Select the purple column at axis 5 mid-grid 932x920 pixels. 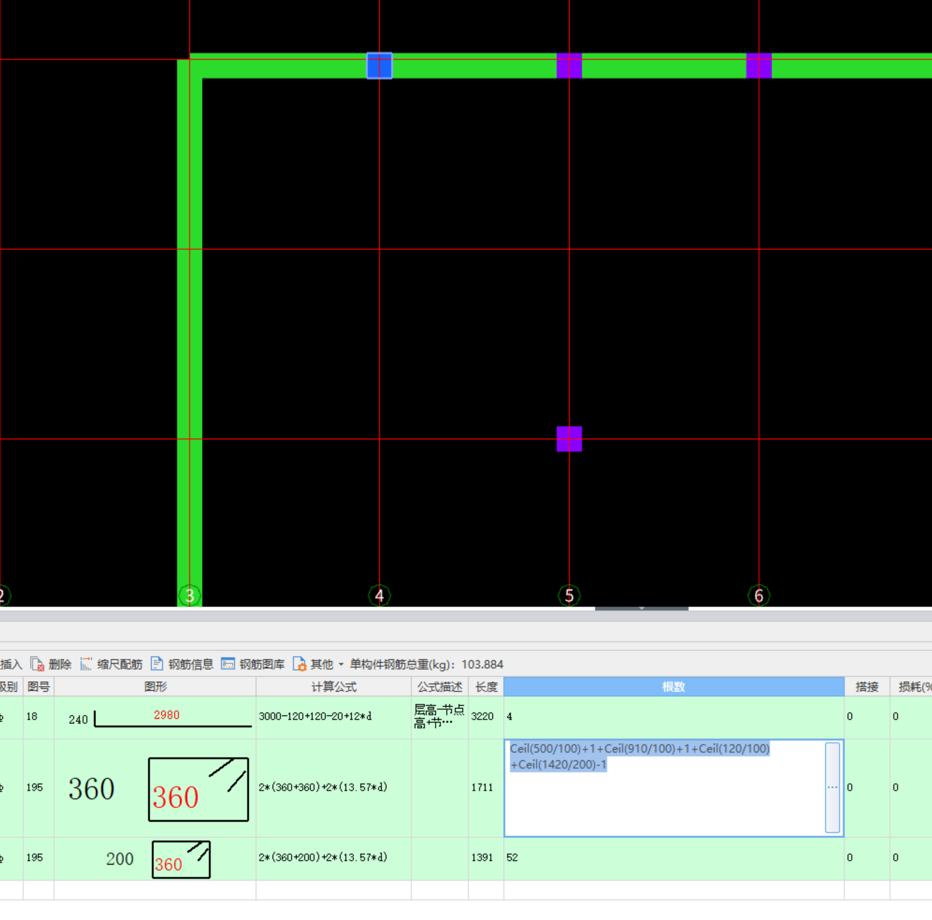point(569,439)
